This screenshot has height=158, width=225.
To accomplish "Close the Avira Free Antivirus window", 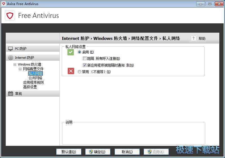I will [x=219, y=4].
